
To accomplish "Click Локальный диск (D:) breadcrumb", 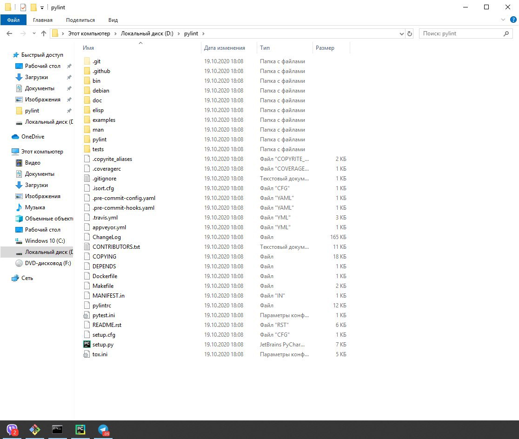I will (x=147, y=33).
